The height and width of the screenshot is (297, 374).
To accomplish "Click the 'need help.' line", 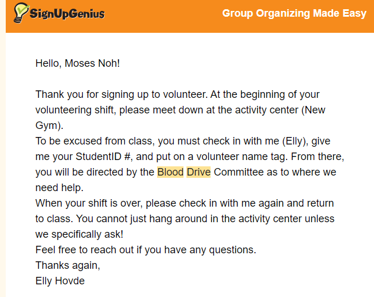I will click(x=60, y=188).
